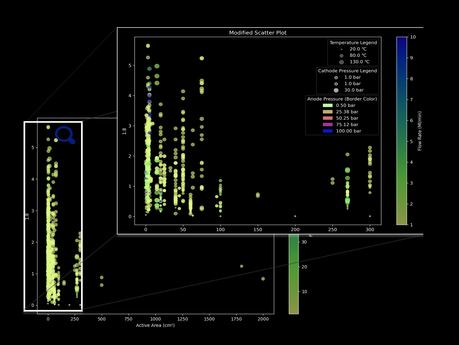Click the "Active Area (cm²)" axis label
Screen dimensions: 459x345
[x=155, y=325]
